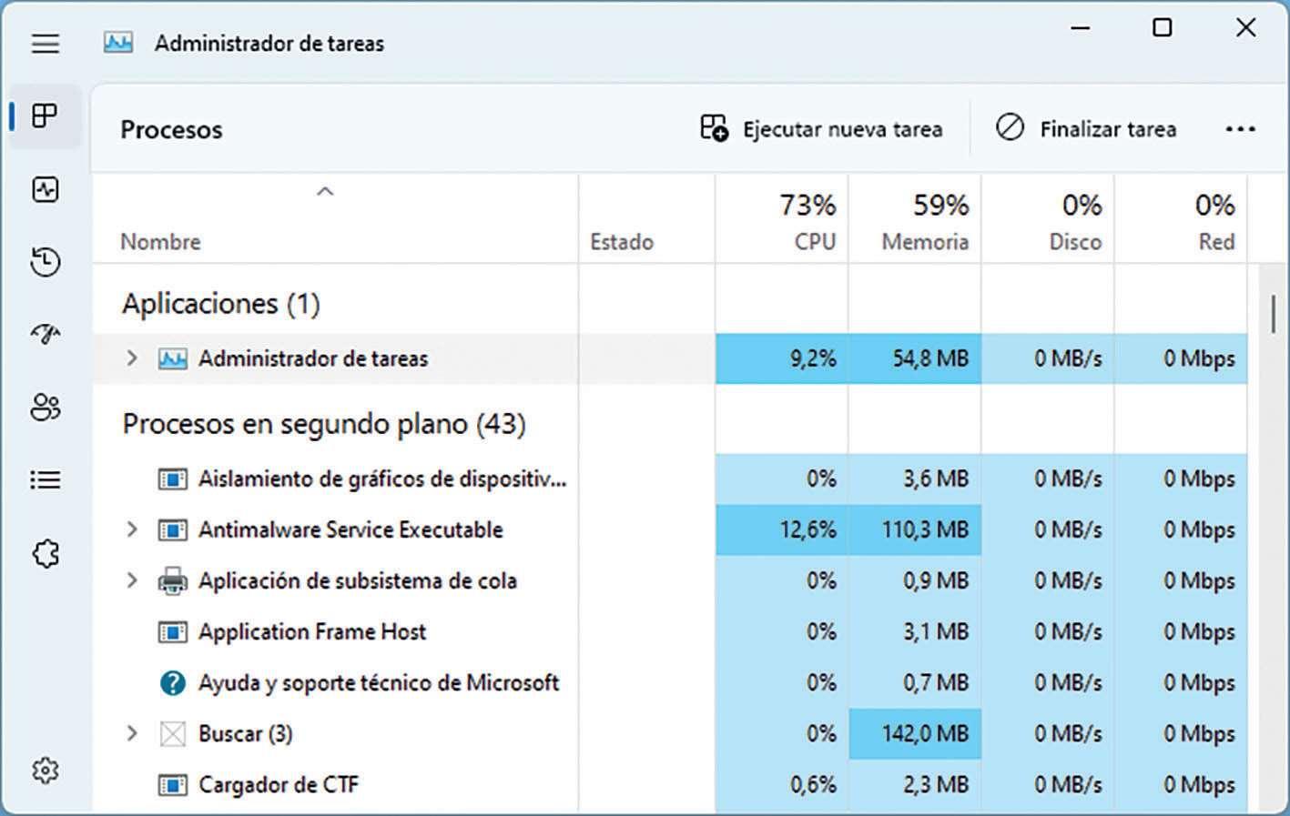Click Ejecutar nueva tarea button
The image size is (1290, 816).
coord(821,129)
